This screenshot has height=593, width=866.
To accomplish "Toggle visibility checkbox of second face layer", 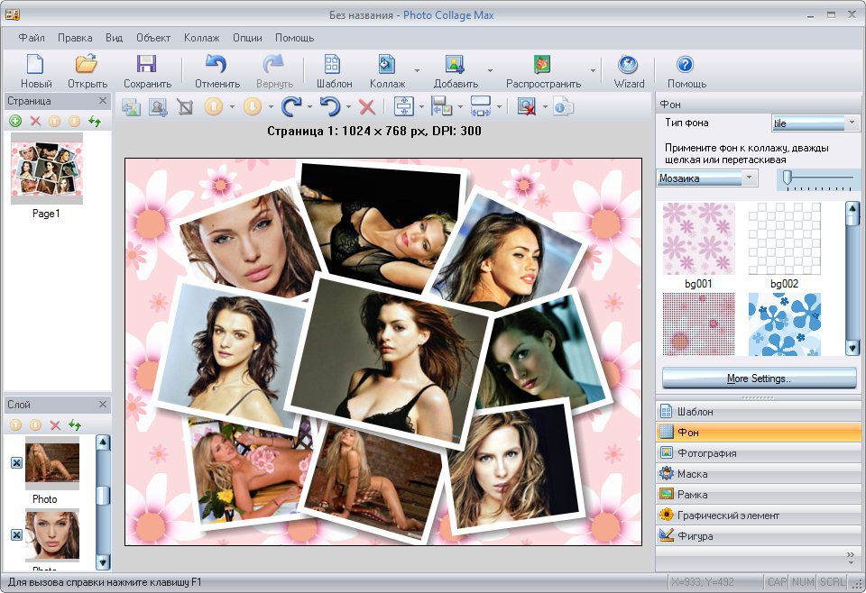I will tap(16, 534).
